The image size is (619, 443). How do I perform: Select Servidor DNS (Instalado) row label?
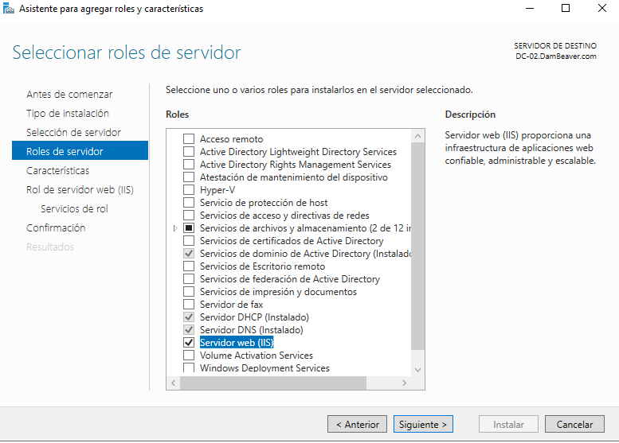pos(252,329)
